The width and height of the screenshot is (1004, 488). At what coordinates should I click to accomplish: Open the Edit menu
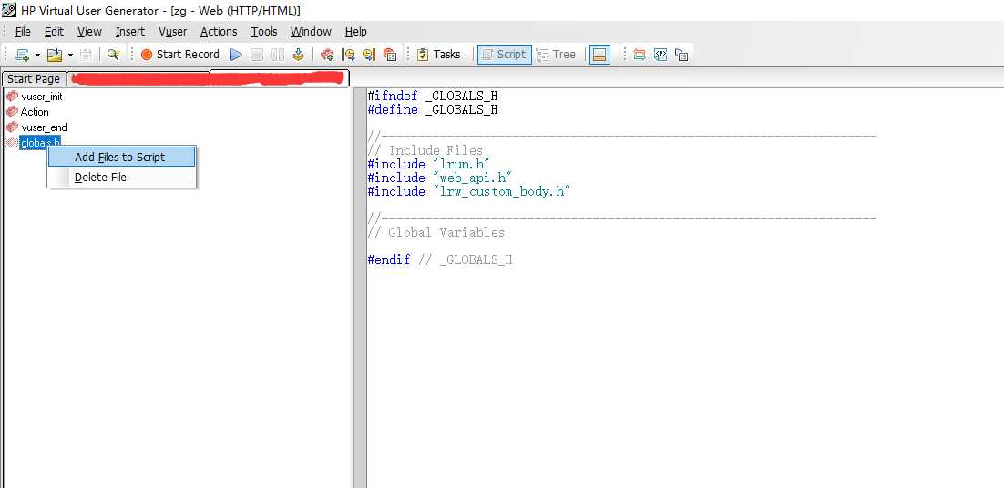point(54,31)
